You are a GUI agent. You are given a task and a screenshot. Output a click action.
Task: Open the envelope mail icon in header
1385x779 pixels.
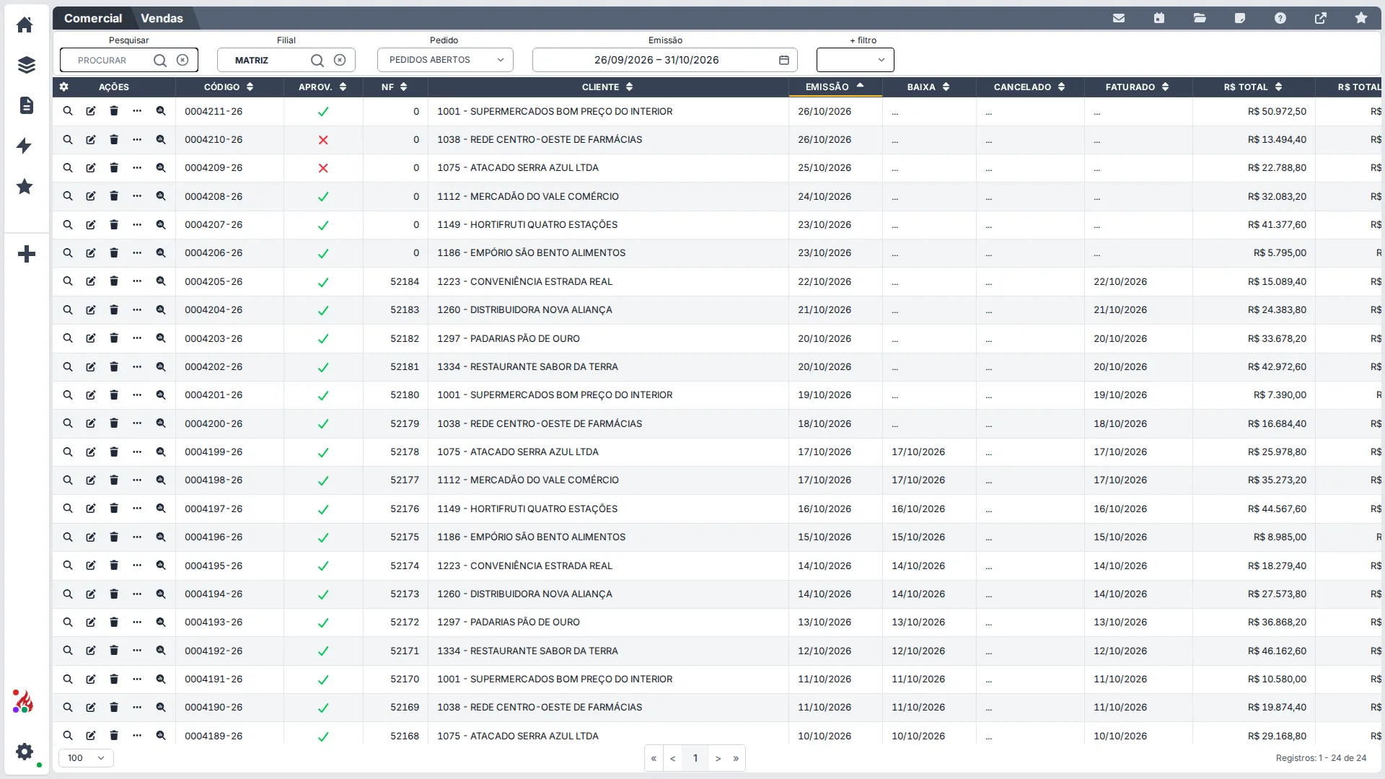click(x=1119, y=18)
